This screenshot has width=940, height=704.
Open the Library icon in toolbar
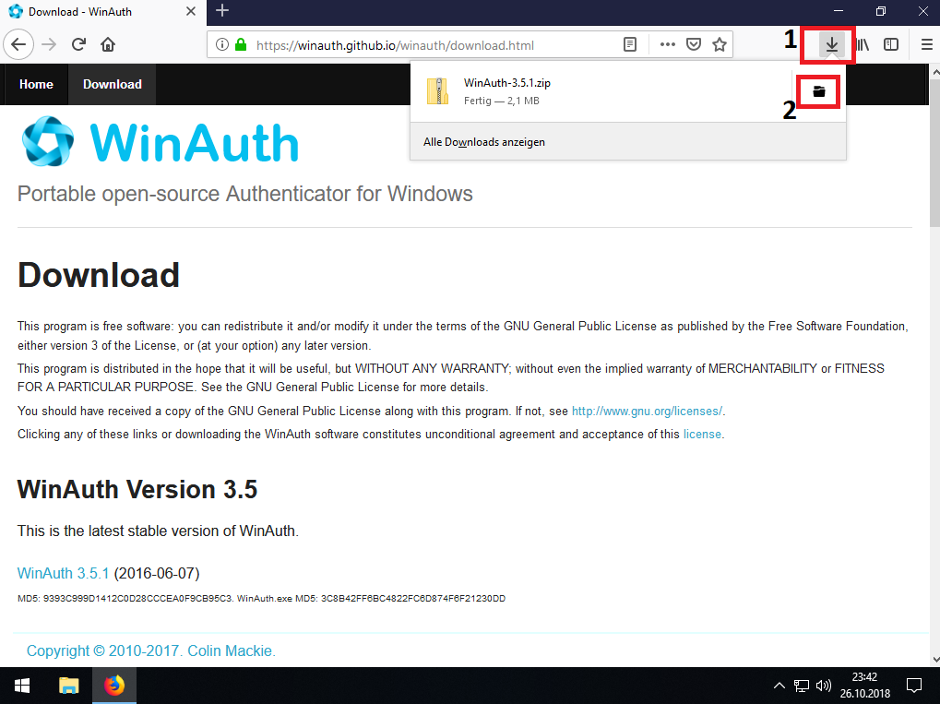pyautogui.click(x=863, y=44)
